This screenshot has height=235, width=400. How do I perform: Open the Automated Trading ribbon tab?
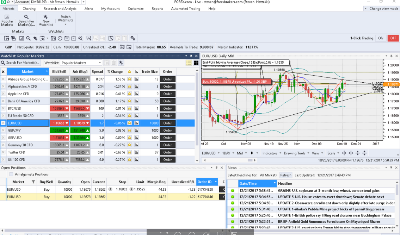[185, 9]
